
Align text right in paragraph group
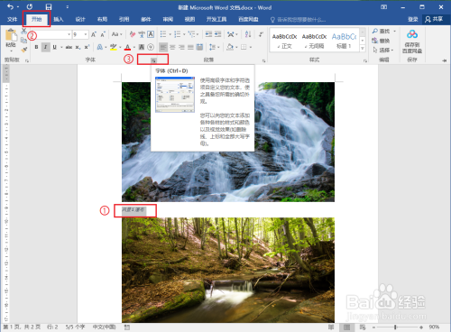pos(181,47)
